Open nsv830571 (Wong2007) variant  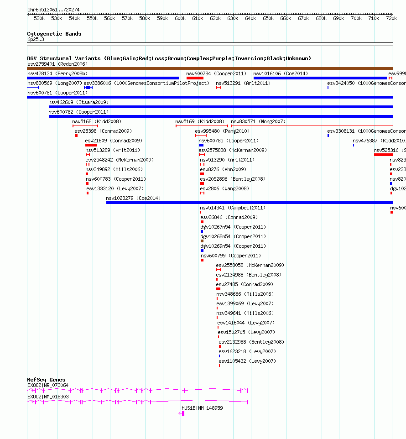click(258, 121)
